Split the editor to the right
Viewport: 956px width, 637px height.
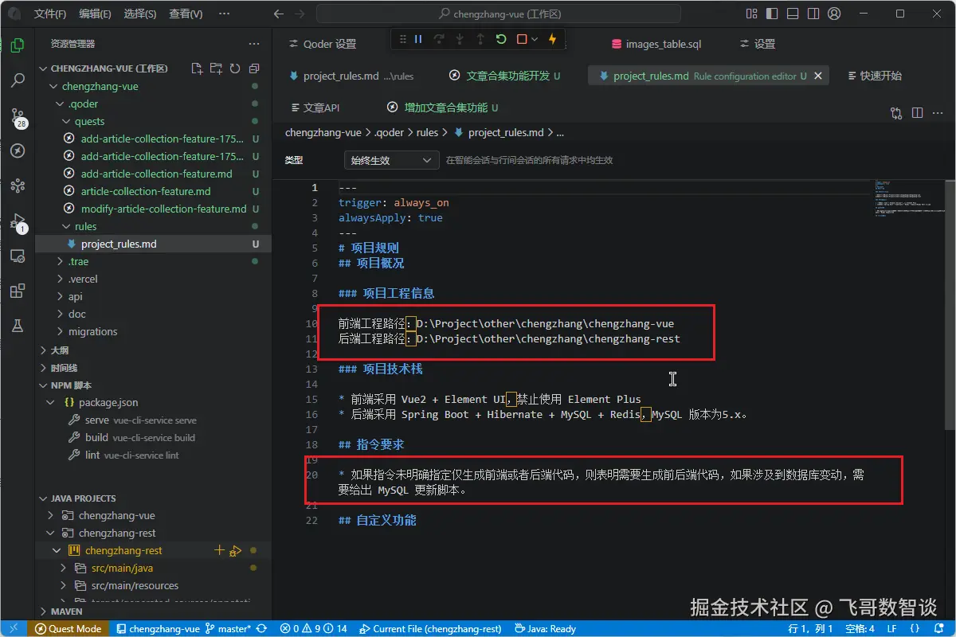click(x=917, y=113)
